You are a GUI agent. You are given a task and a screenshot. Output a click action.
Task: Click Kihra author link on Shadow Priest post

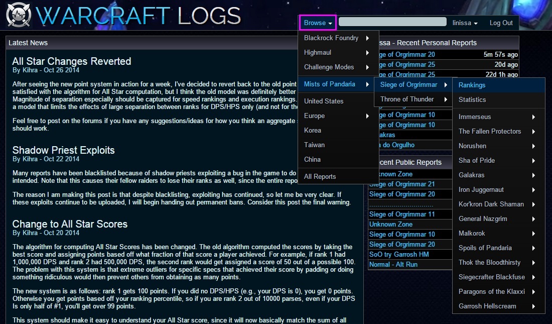(31, 159)
